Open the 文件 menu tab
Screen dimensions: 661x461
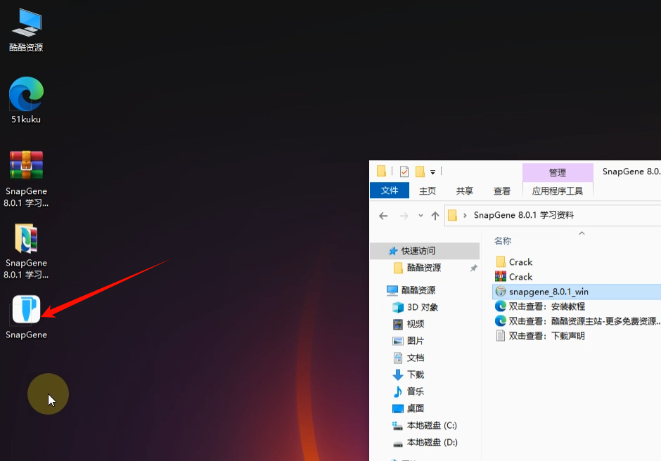coord(389,190)
